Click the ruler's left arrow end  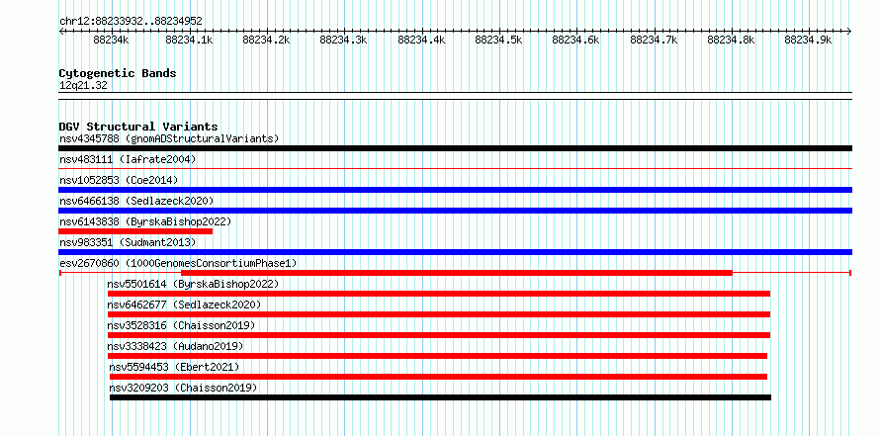pos(61,31)
